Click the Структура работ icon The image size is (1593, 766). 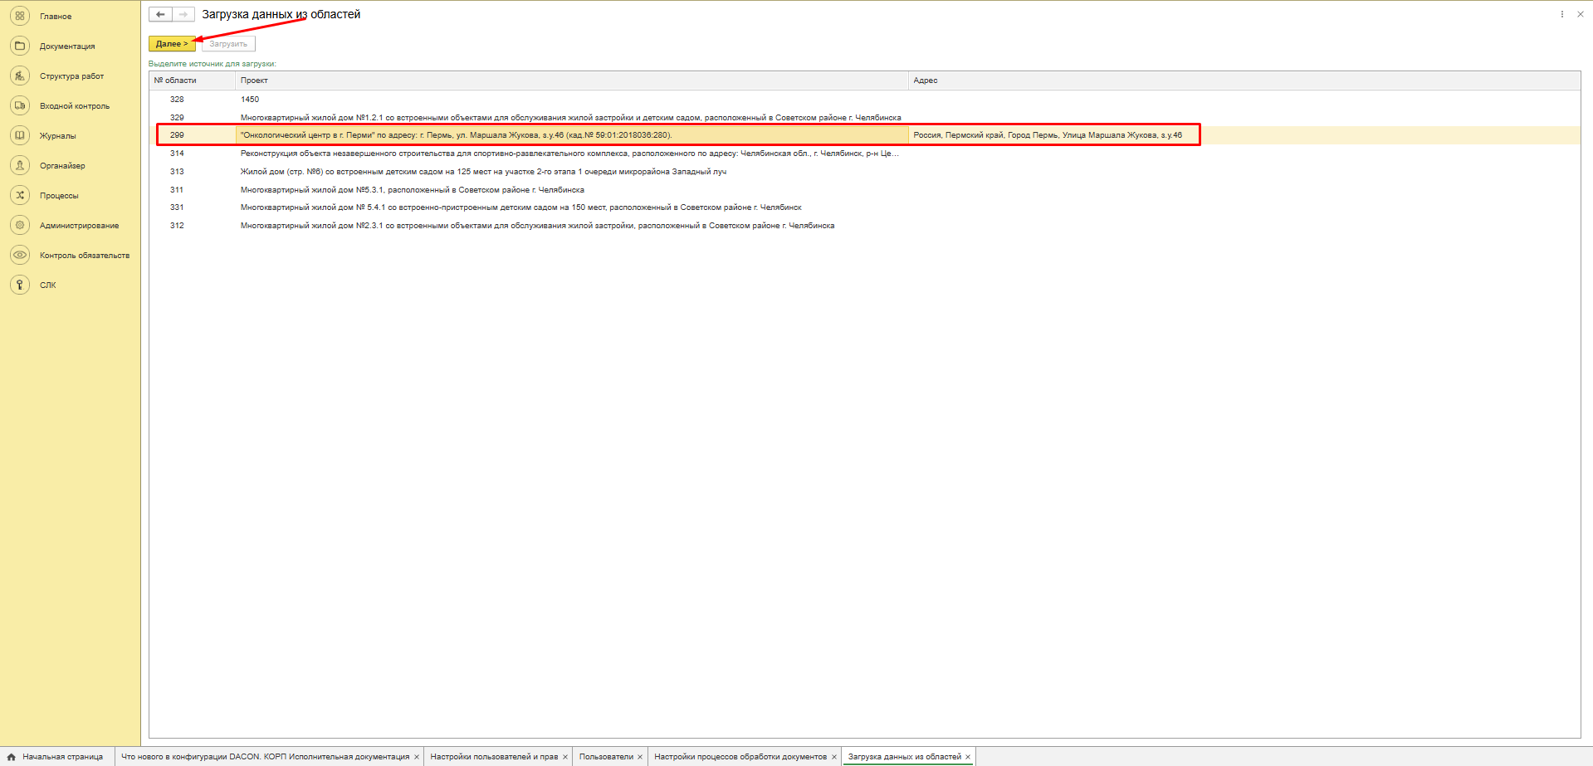(20, 76)
